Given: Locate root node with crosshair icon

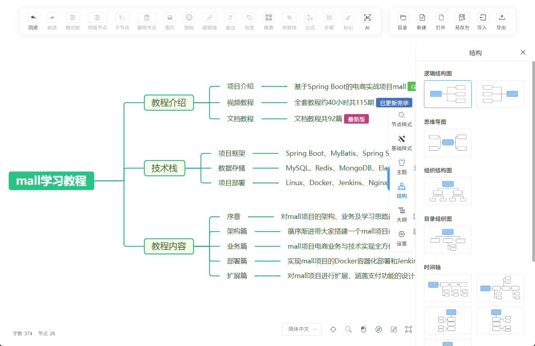Looking at the screenshot, I should [x=333, y=329].
